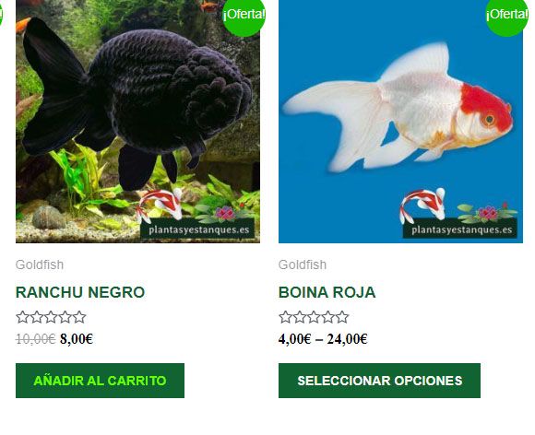Click the fifth rating star of Boina Roja

(x=342, y=317)
